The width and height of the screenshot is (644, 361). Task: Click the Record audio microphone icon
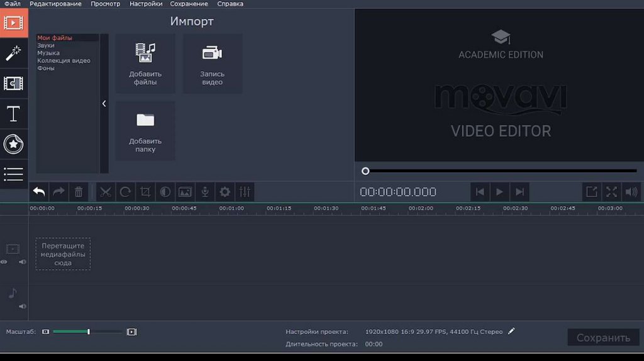pos(205,192)
